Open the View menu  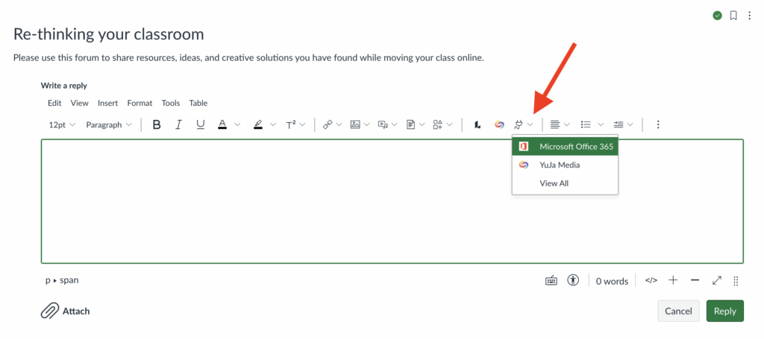click(x=79, y=103)
